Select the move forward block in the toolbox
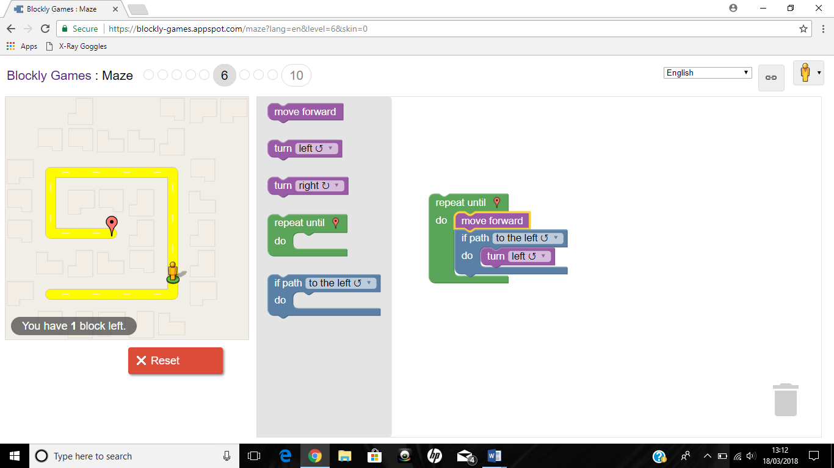834x468 pixels. coord(305,112)
